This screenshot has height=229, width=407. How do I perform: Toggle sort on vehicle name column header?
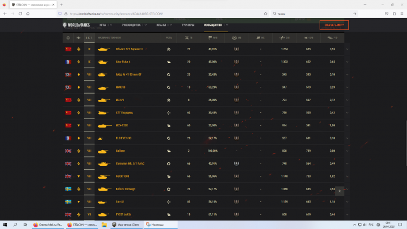point(108,38)
